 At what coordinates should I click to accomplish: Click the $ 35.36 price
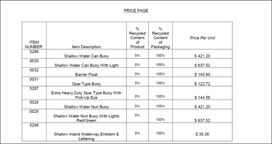coord(202,134)
